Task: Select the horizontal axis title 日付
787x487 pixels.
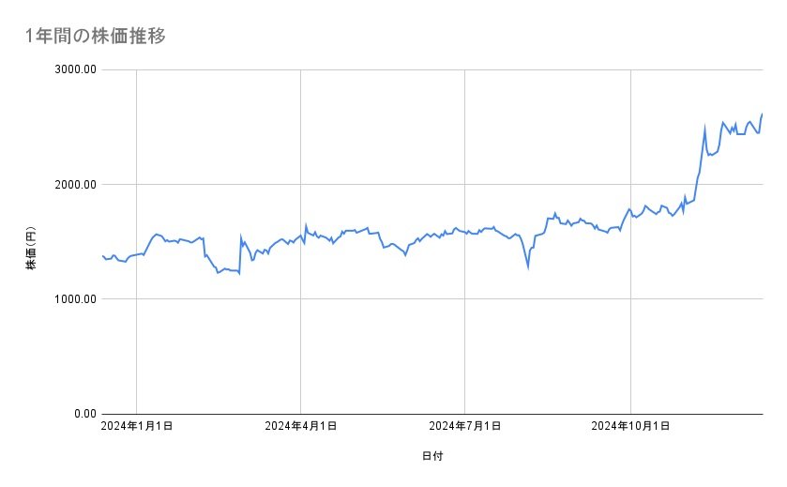Action: click(431, 456)
